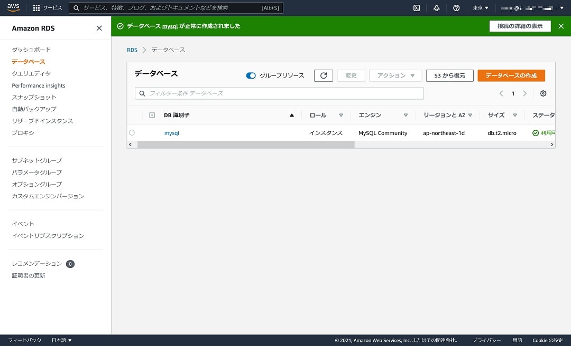Expand all rows with plus icon
The width and height of the screenshot is (571, 346).
(x=152, y=115)
